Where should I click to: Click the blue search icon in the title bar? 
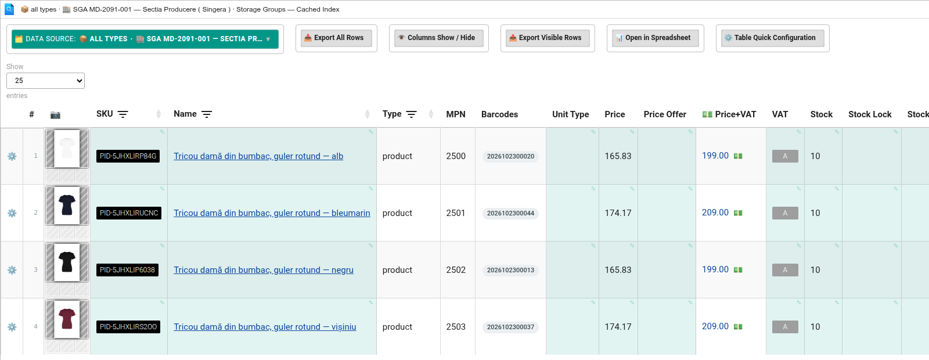tap(9, 9)
